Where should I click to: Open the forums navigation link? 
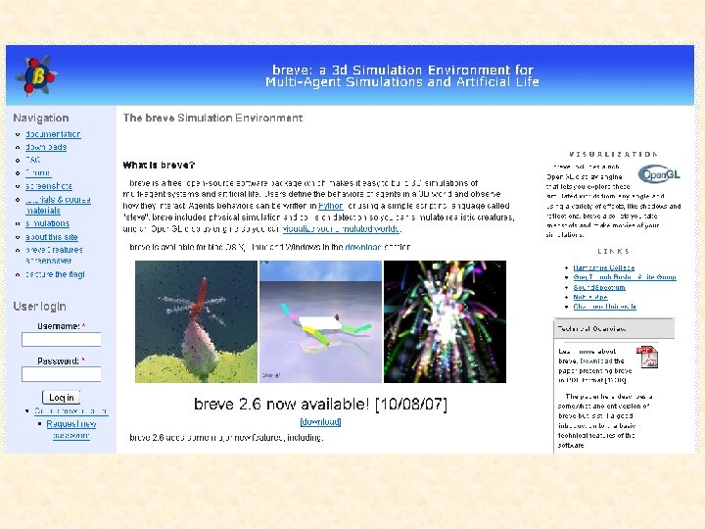point(38,172)
